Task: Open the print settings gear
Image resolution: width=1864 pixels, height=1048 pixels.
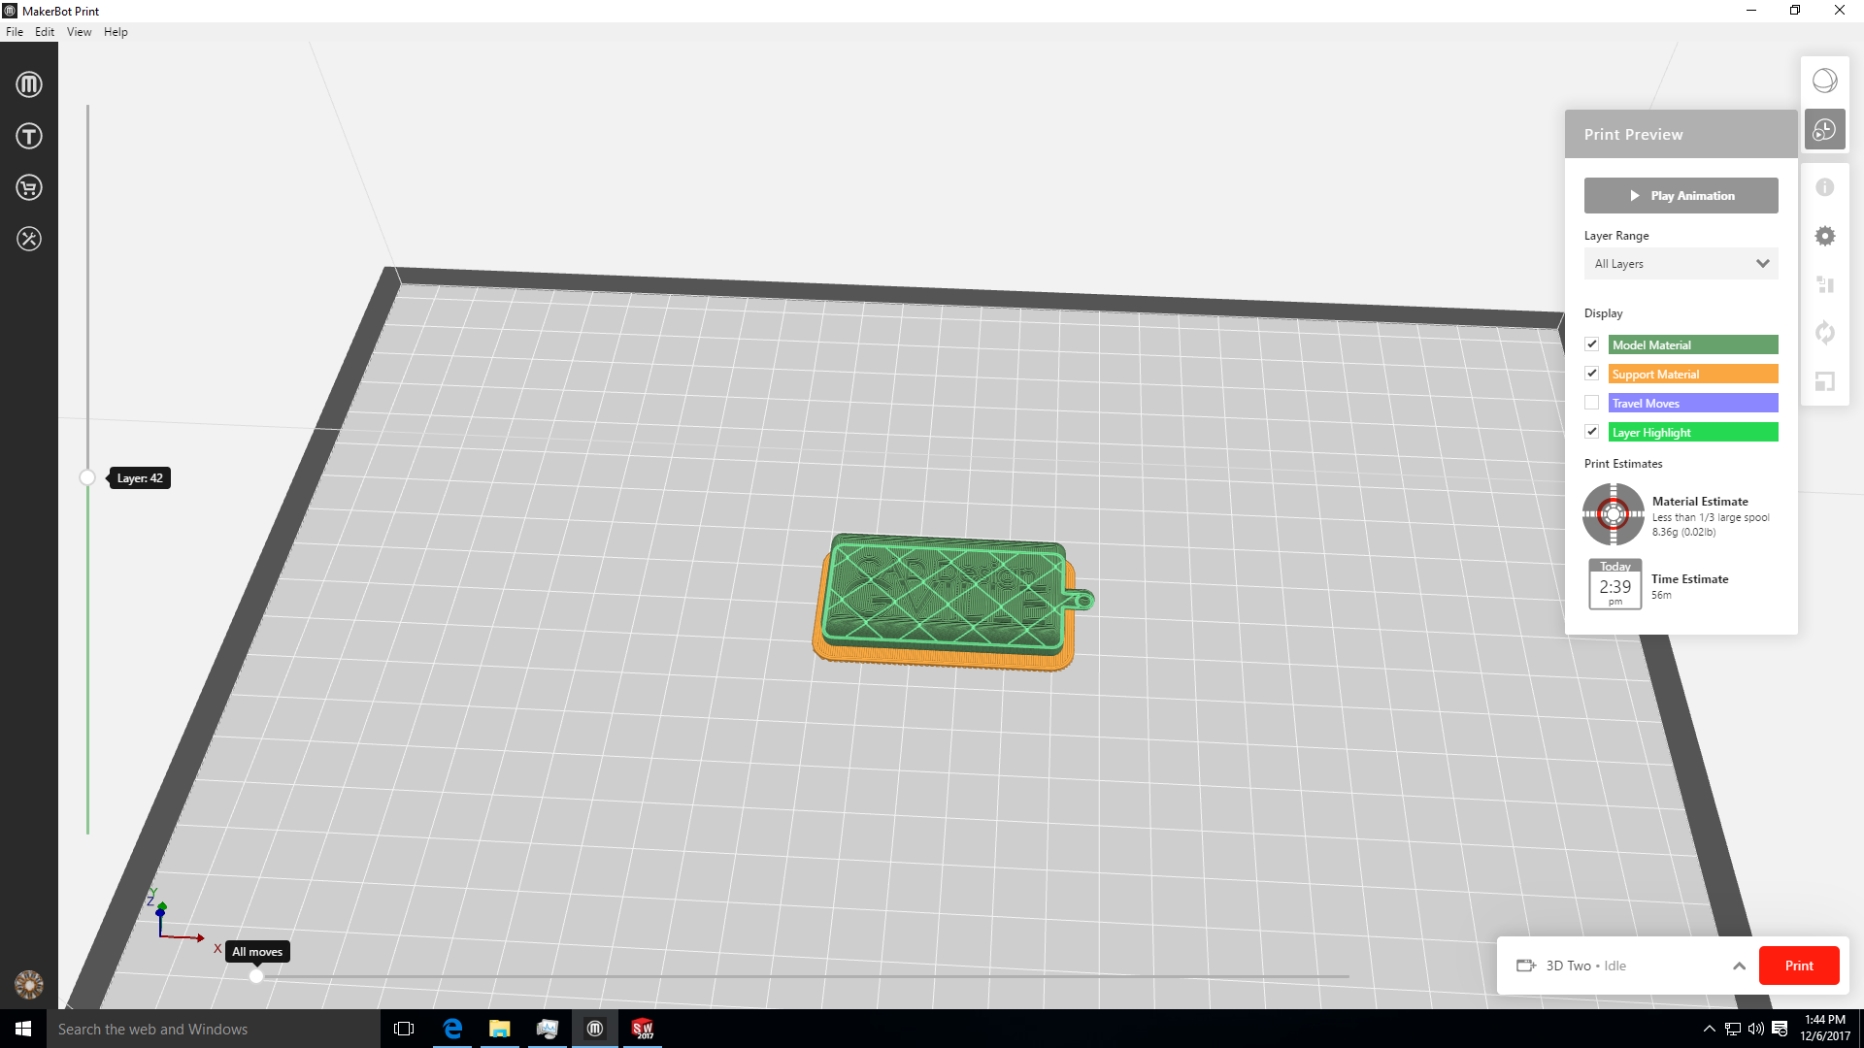Action: 1825,236
